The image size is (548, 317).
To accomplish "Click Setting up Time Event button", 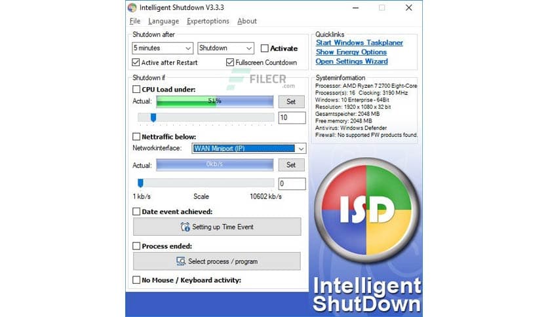I will (217, 227).
